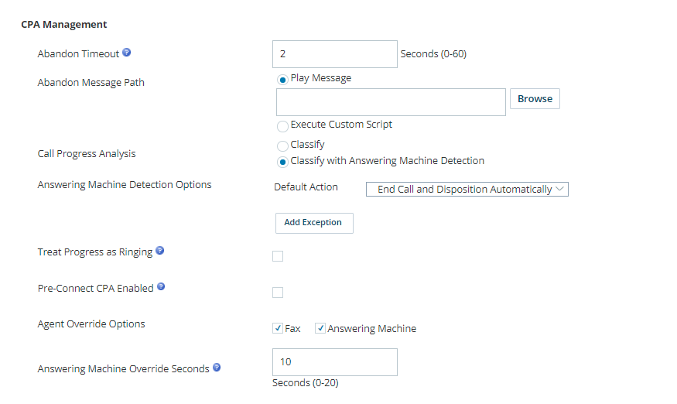Select the Execute Custom Script radio button
Image resolution: width=677 pixels, height=404 pixels.
[282, 126]
